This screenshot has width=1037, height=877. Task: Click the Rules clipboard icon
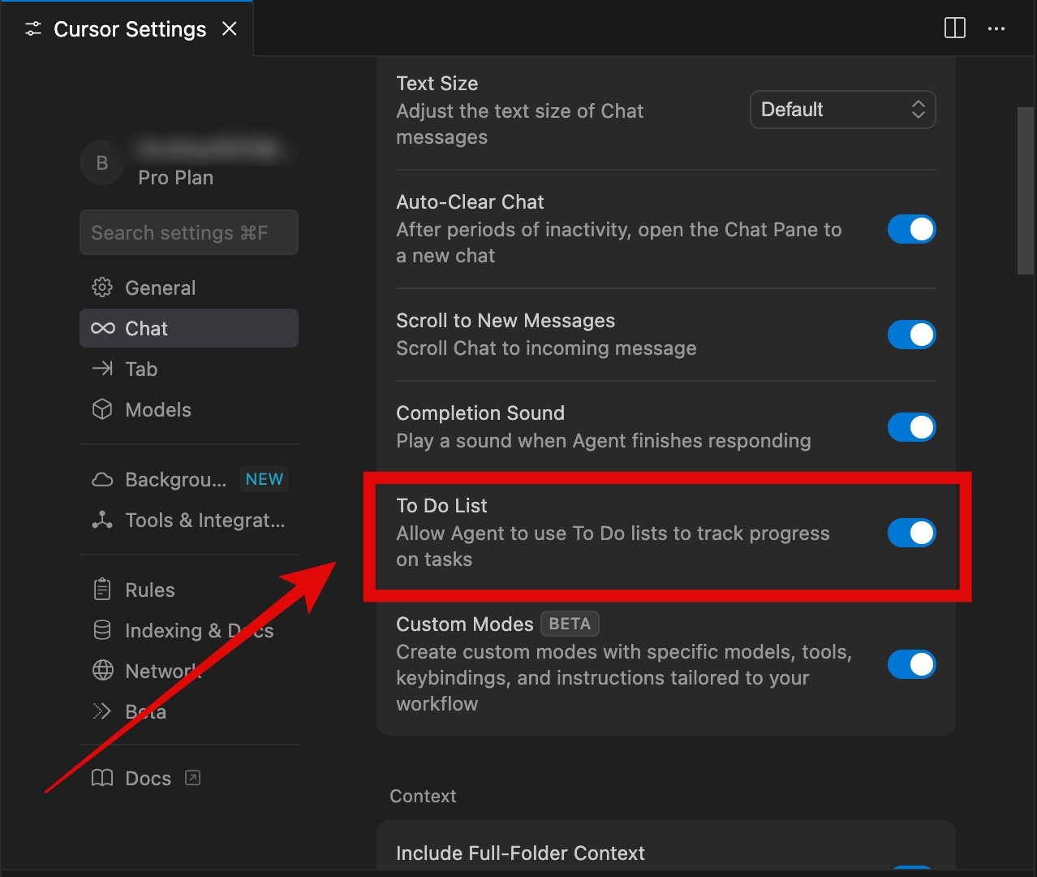[x=102, y=590]
